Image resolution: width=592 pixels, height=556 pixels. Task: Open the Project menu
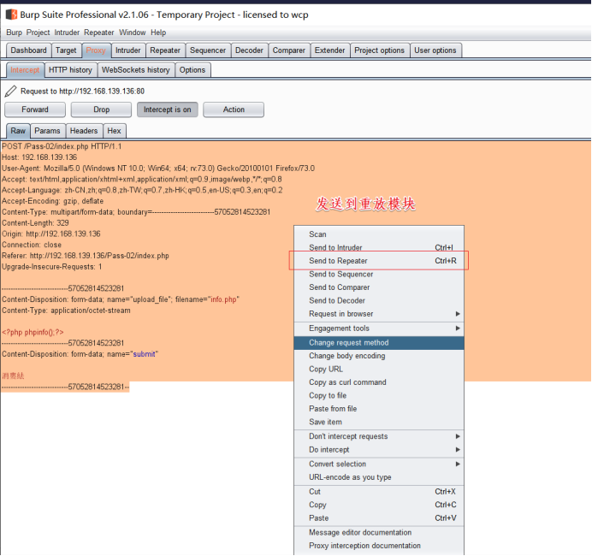tap(38, 33)
